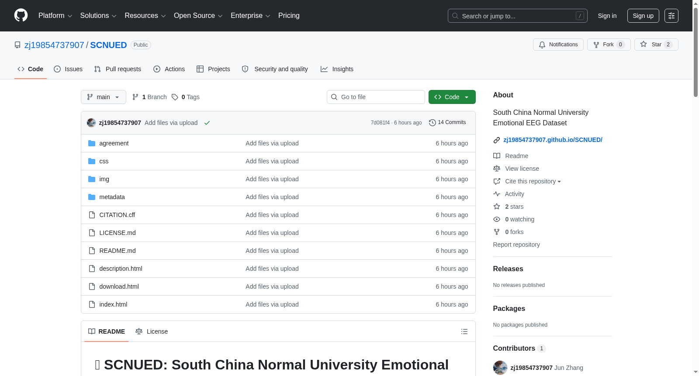The width and height of the screenshot is (699, 376).
Task: Open the GitHub homepage logo
Action: pos(21,15)
